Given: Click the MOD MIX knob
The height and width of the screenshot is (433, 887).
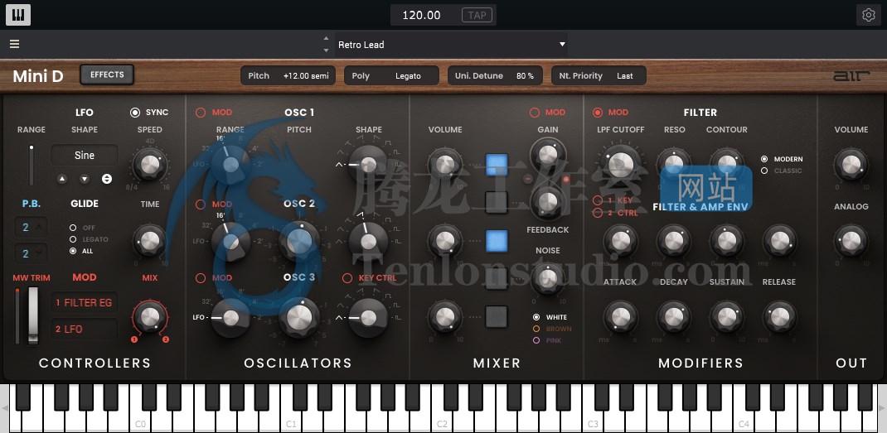Looking at the screenshot, I should 150,316.
